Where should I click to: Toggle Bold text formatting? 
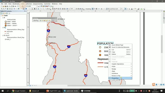click(125, 9)
